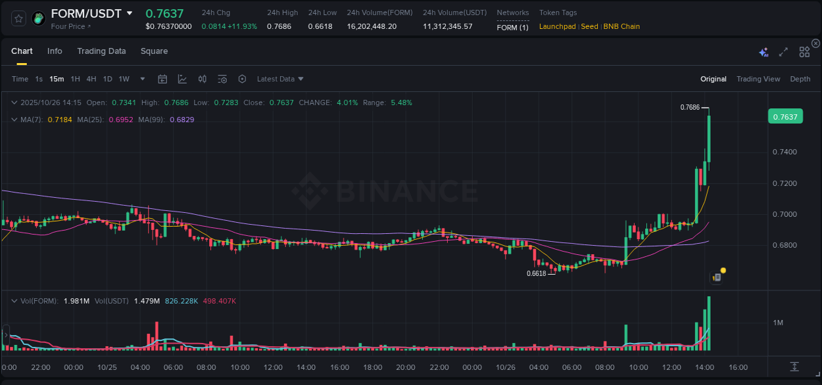
Task: Collapse the OHLC info row chevron
Action: [x=14, y=102]
